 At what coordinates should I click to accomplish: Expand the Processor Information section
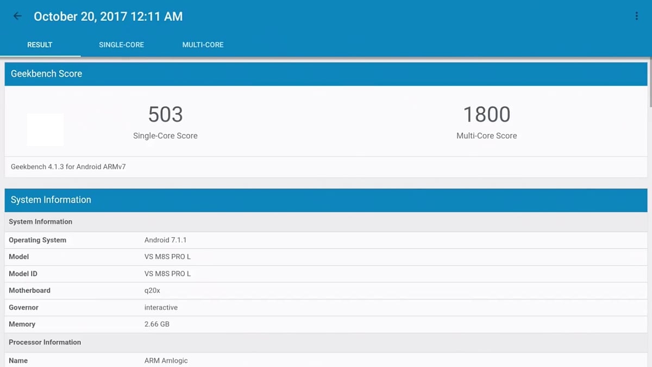pyautogui.click(x=326, y=342)
